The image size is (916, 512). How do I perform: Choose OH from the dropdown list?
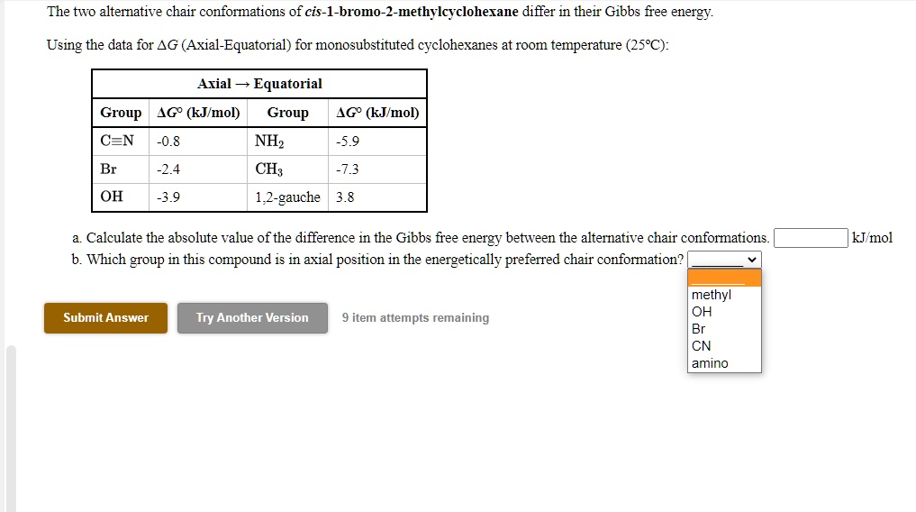click(x=702, y=312)
